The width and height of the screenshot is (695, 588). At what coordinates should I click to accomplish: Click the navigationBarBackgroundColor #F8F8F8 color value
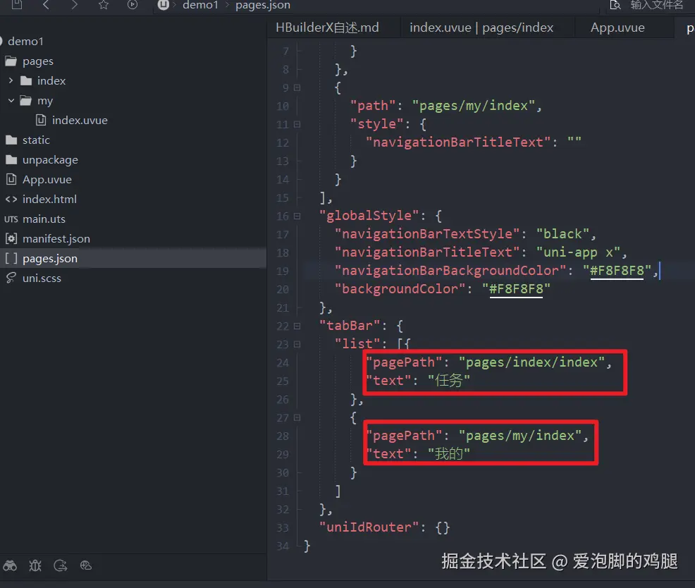click(x=617, y=271)
